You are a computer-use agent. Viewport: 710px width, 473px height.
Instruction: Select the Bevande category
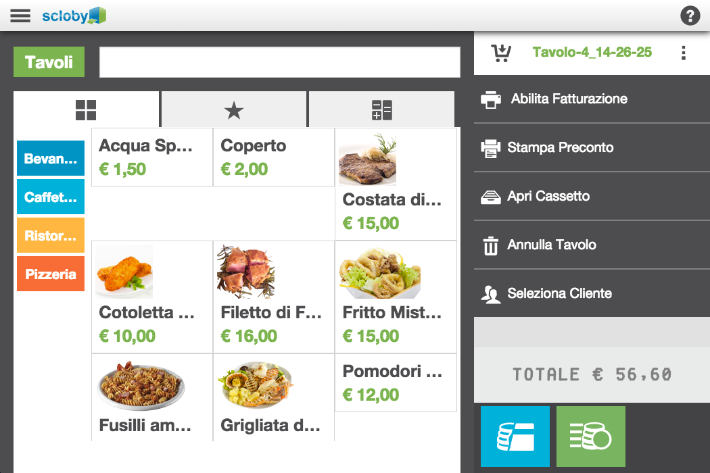(51, 159)
